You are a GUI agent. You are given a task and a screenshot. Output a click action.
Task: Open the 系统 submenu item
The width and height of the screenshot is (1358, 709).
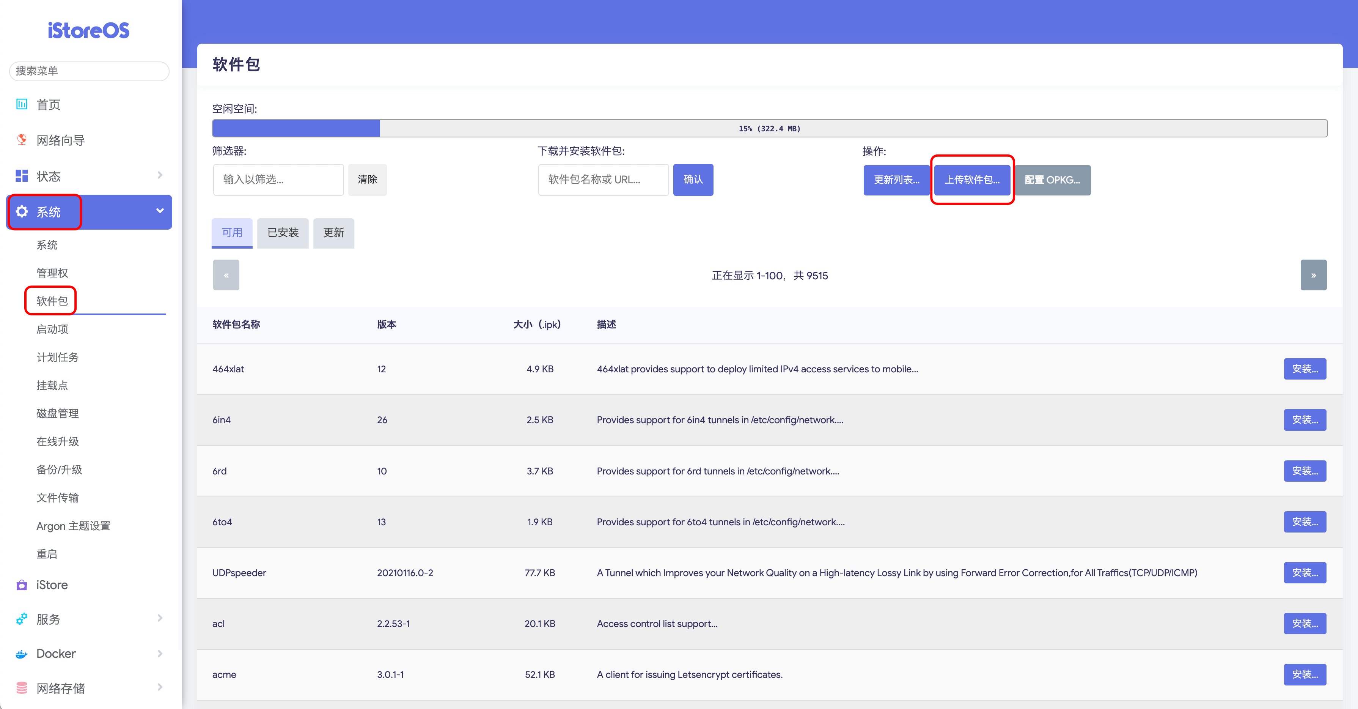47,245
